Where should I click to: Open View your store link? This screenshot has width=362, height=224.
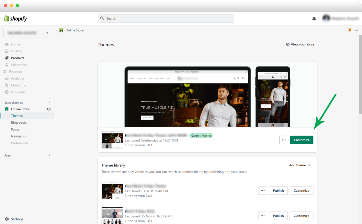point(300,44)
